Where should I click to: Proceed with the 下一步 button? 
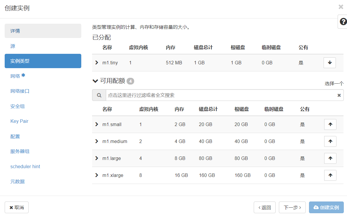point(292,207)
